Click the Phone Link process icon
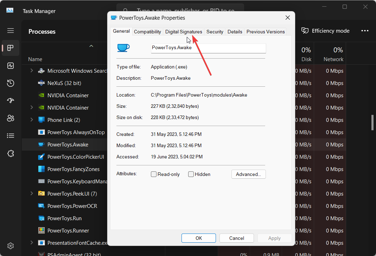 tap(41, 120)
